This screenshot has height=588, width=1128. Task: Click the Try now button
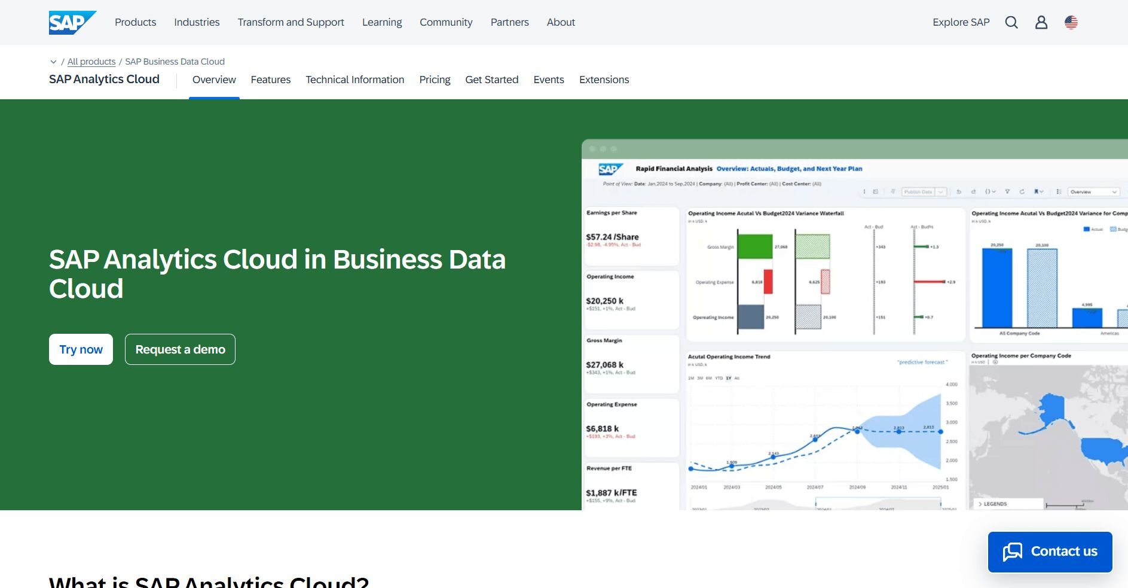point(81,349)
